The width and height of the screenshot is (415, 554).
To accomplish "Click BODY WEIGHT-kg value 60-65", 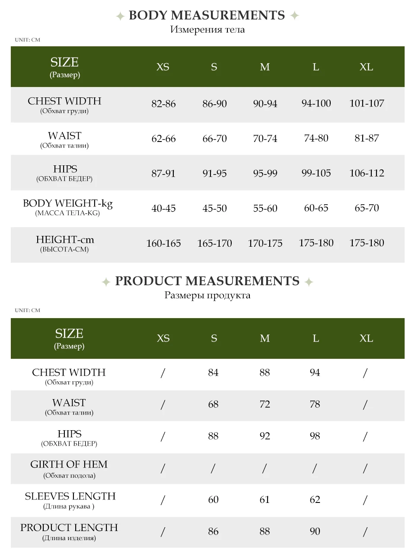I will (x=316, y=208).
